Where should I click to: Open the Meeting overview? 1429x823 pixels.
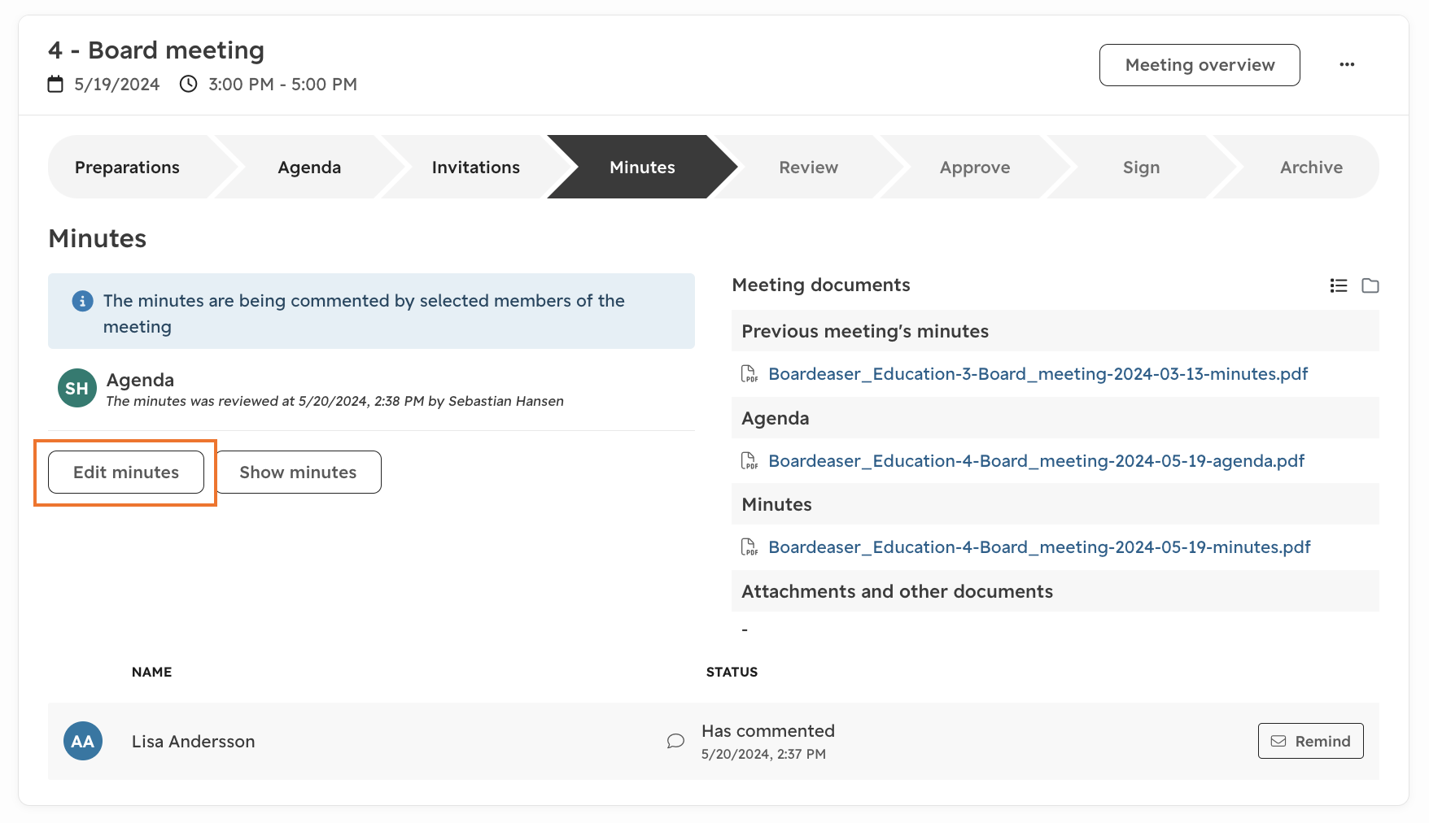1200,65
